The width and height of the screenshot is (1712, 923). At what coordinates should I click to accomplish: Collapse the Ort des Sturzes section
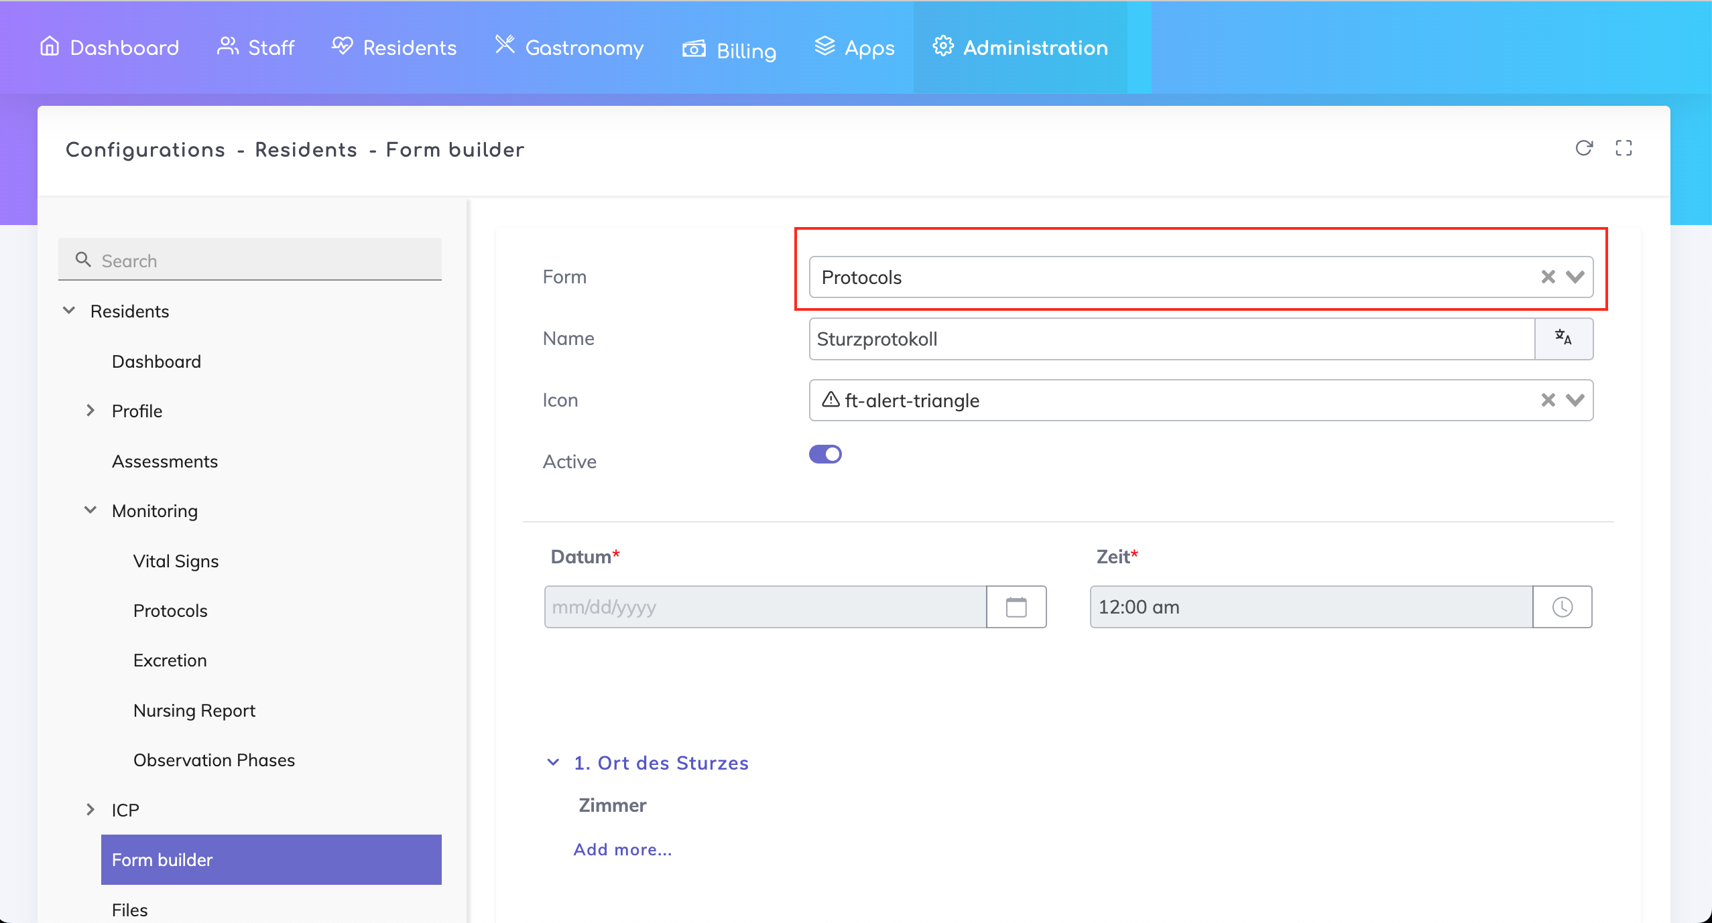pos(553,762)
